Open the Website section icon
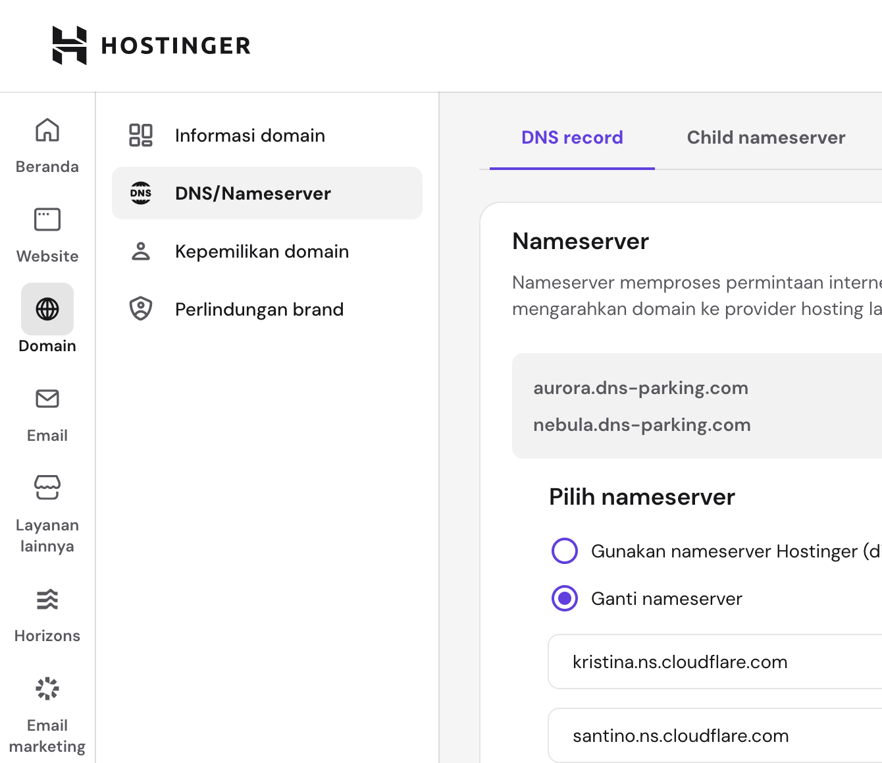 tap(47, 219)
